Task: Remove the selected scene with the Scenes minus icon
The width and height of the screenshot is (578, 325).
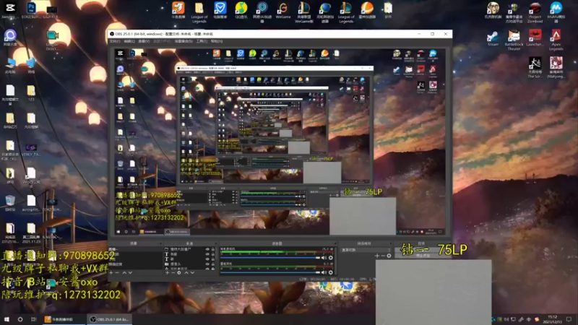Action: [x=117, y=273]
